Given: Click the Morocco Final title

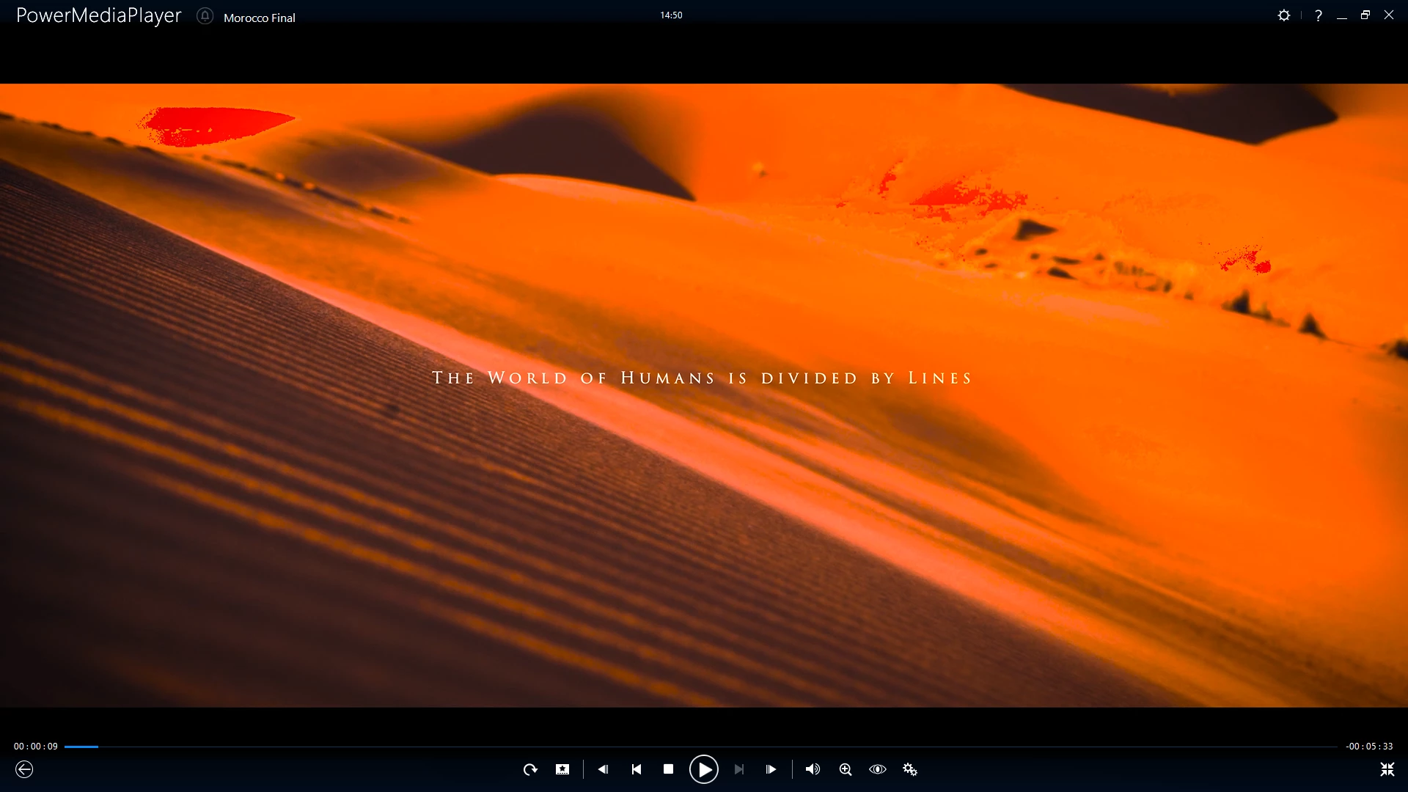Looking at the screenshot, I should (260, 18).
